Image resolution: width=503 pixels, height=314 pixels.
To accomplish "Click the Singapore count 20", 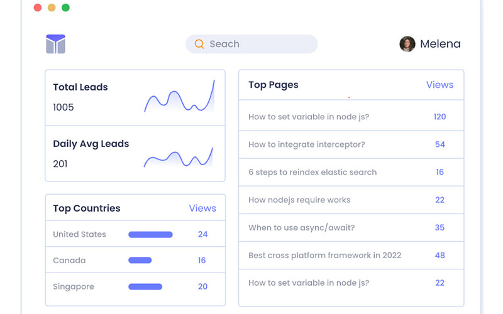I will pos(202,286).
